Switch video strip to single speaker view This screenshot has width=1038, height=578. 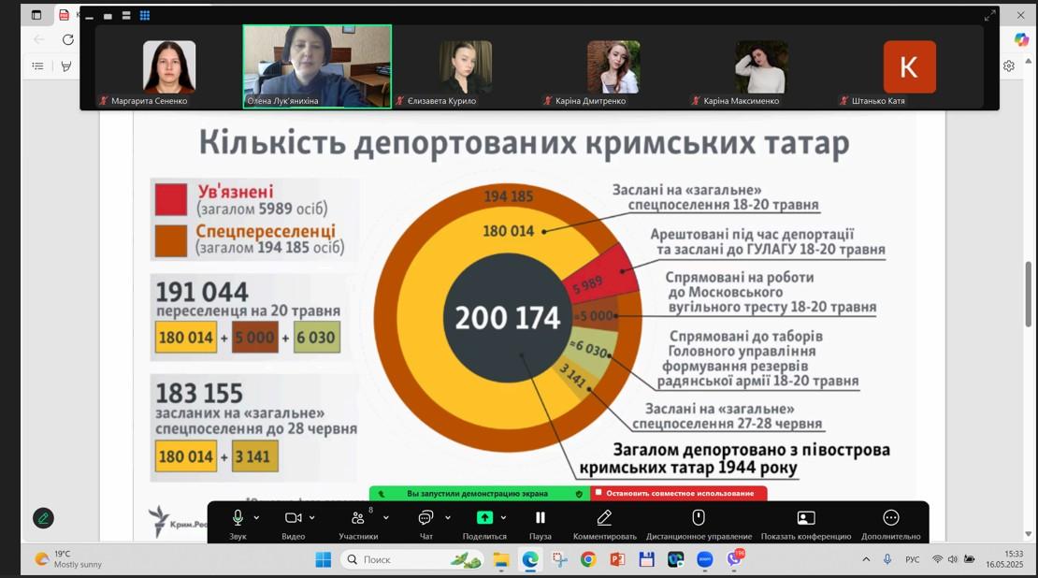tap(108, 16)
